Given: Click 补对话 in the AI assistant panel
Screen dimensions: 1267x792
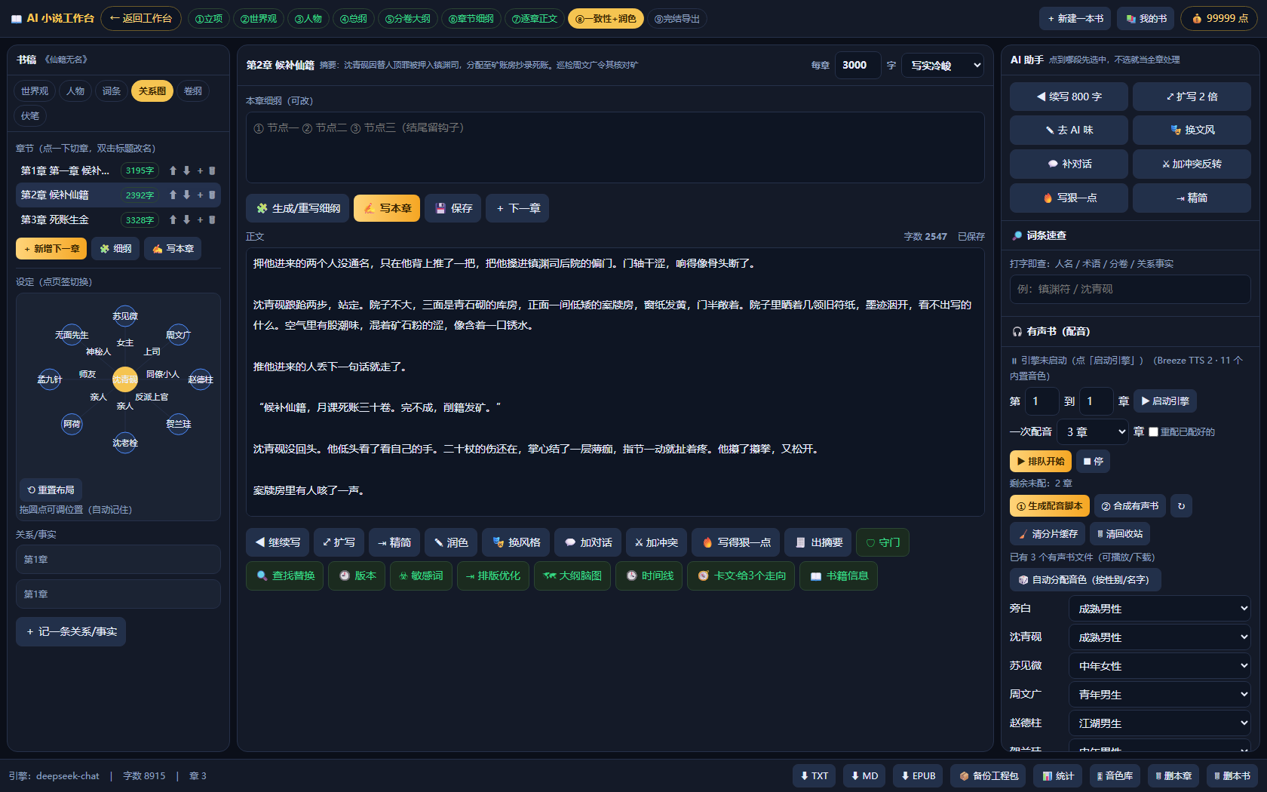Looking at the screenshot, I should 1069,164.
